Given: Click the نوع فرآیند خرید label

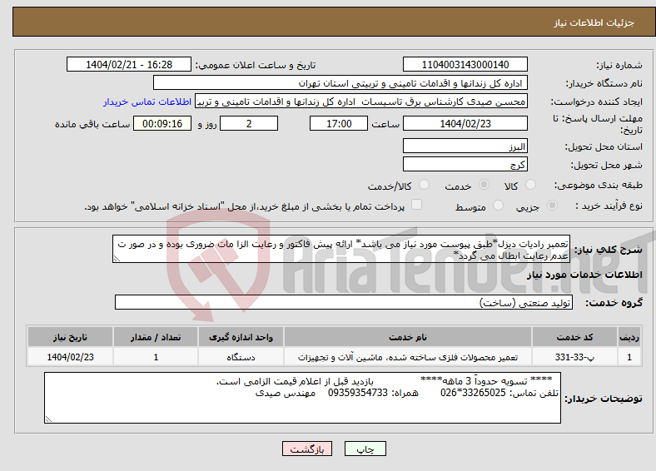Looking at the screenshot, I should (609, 206).
